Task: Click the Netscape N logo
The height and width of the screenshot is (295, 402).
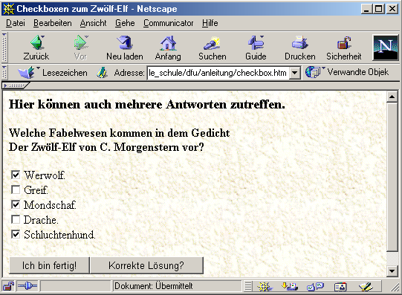Action: coord(386,48)
